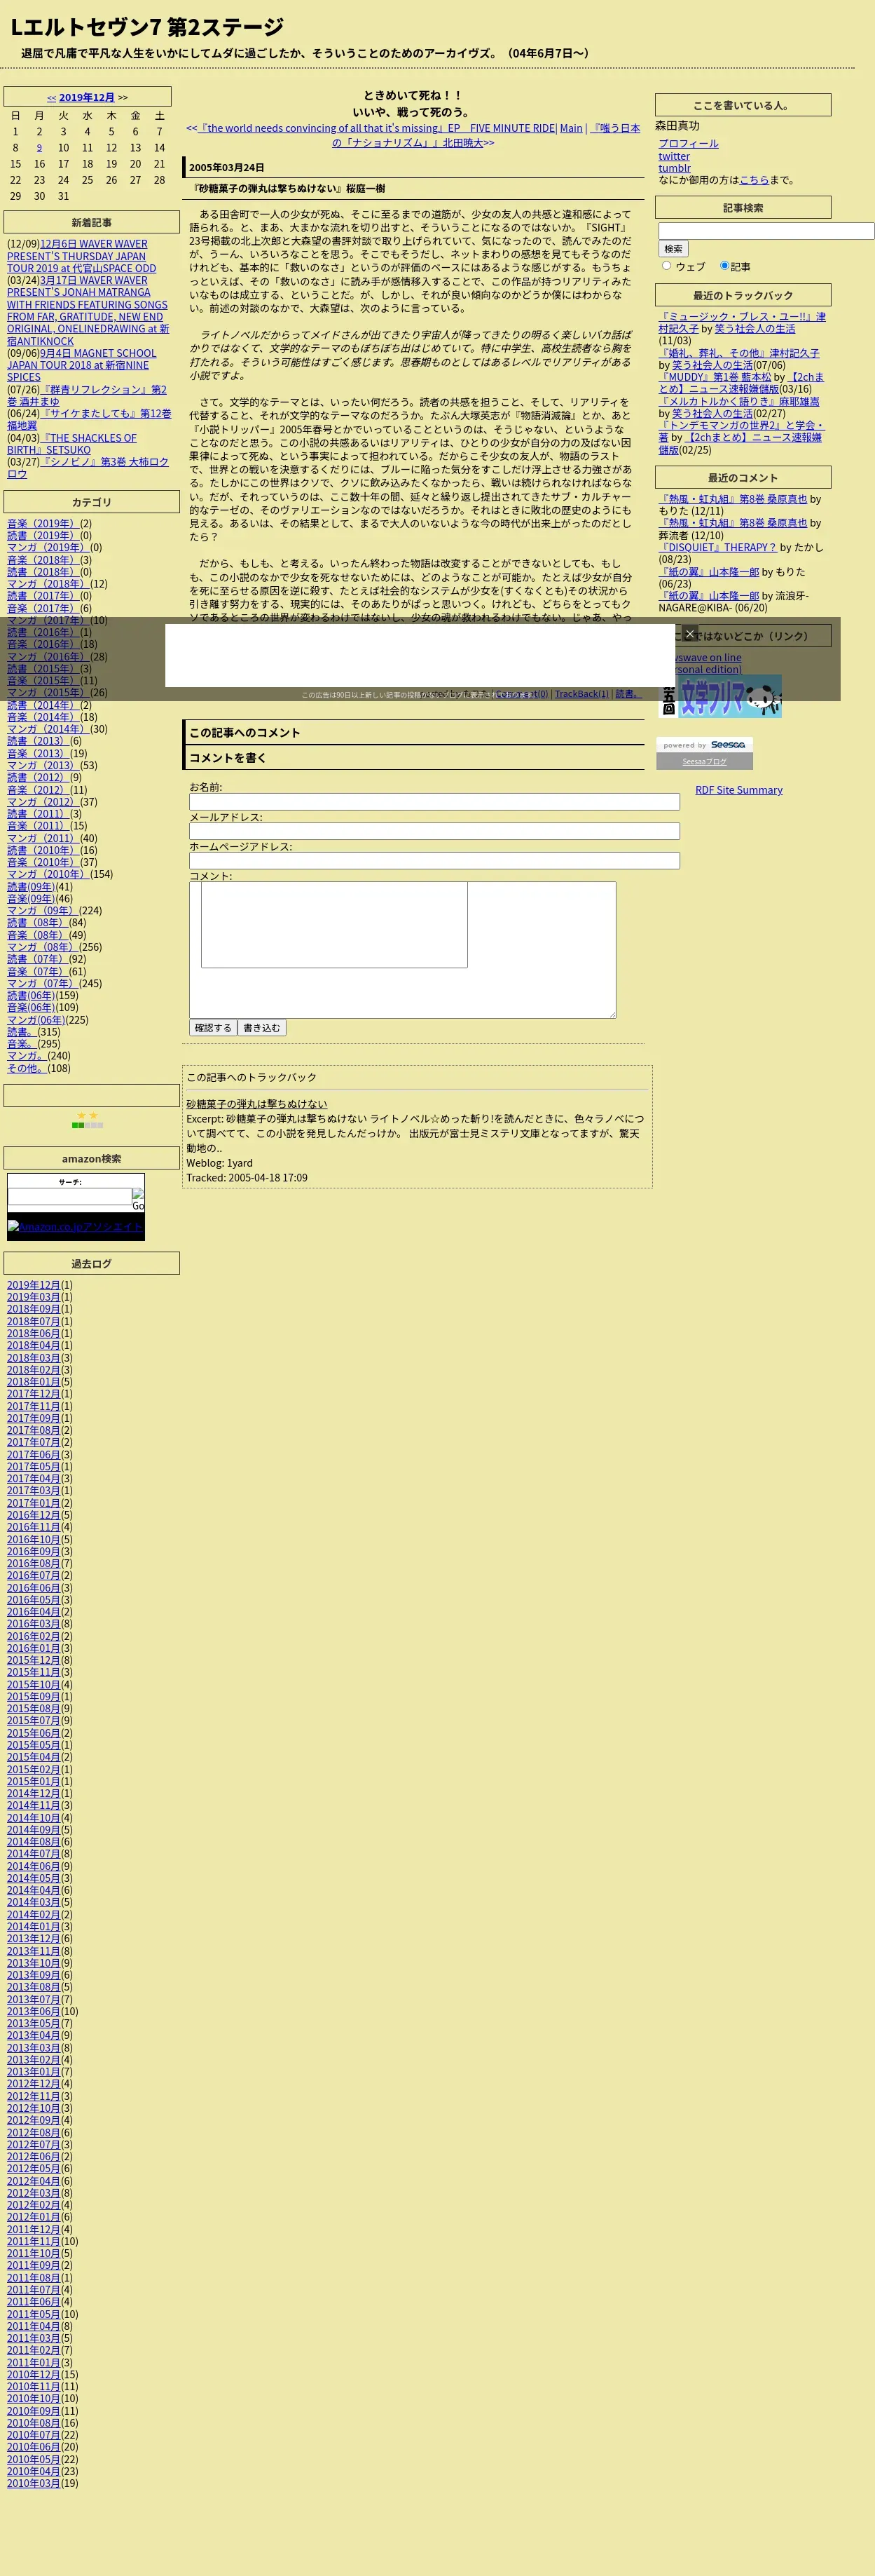Image resolution: width=875 pixels, height=2576 pixels.
Task: Open the tumblr link in sidebar
Action: pyautogui.click(x=674, y=168)
